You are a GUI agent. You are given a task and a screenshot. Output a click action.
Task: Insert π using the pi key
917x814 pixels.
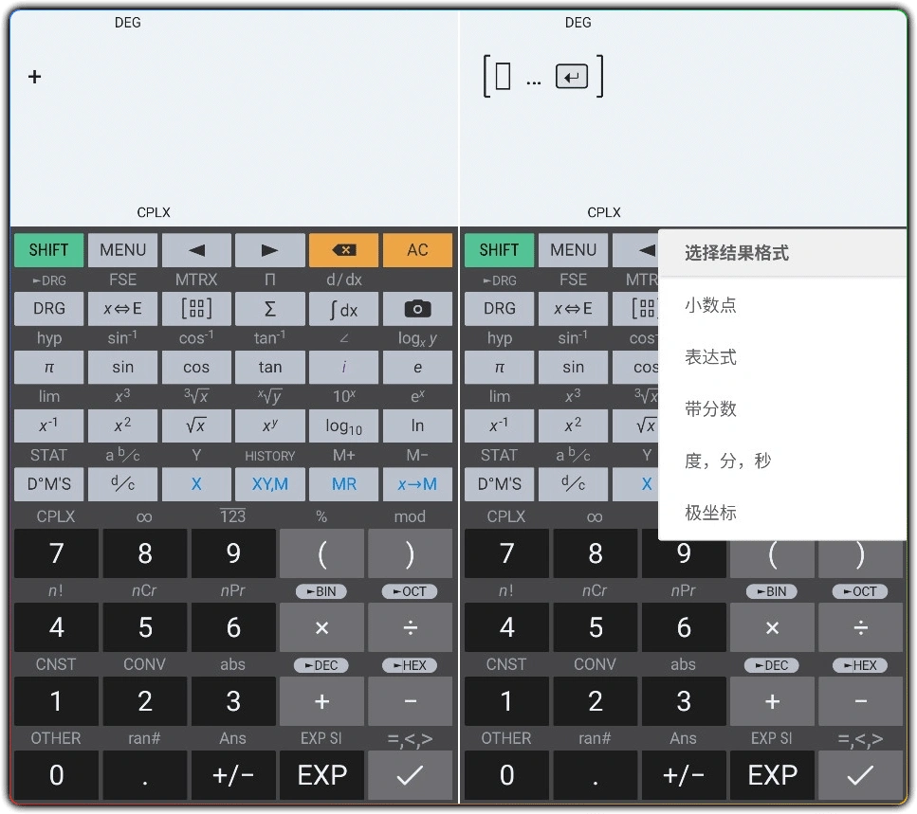pyautogui.click(x=48, y=367)
